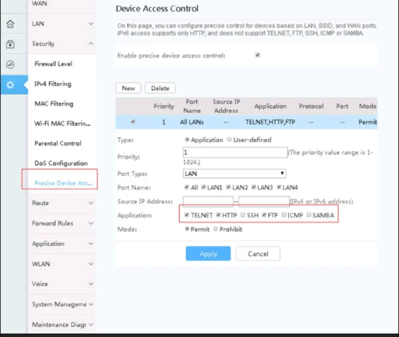Select the gear settings icon
Viewport: 399px width, 337px height.
[10, 85]
